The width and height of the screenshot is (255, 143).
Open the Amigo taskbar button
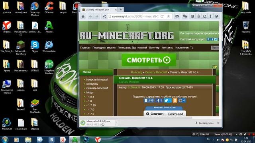click(x=75, y=139)
